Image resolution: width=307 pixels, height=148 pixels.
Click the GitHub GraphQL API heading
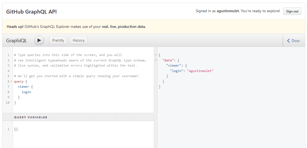tap(32, 12)
